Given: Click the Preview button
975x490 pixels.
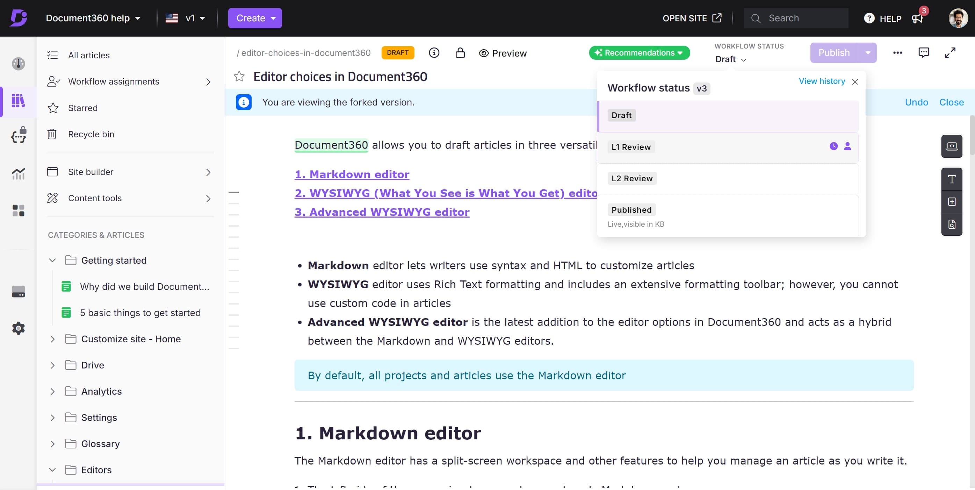Looking at the screenshot, I should [x=503, y=53].
